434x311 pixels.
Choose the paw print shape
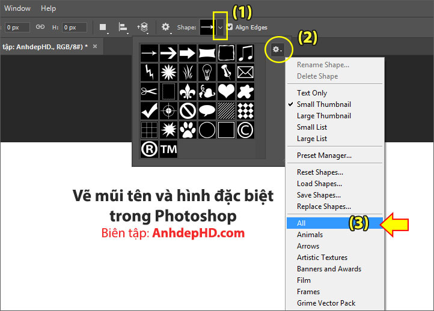(188, 130)
